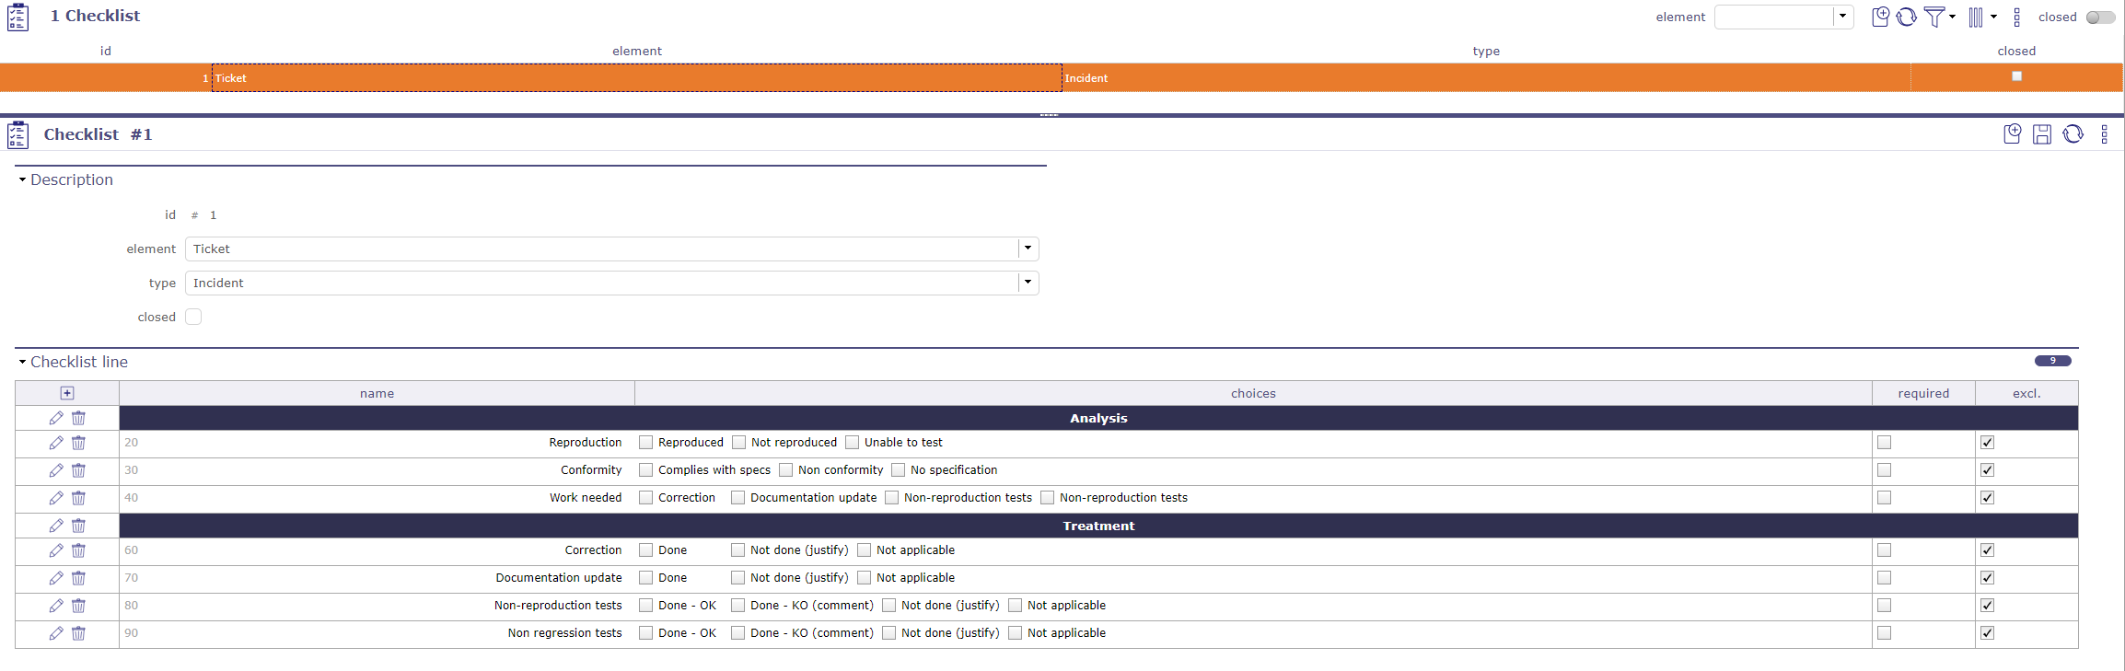Viewport: 2125px width, 671px height.
Task: Edit the Reproduction checklist line
Action: point(56,443)
